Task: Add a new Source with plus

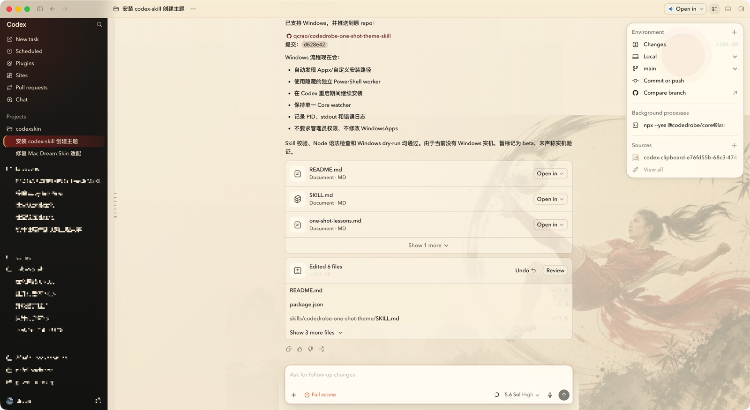Action: tap(734, 145)
